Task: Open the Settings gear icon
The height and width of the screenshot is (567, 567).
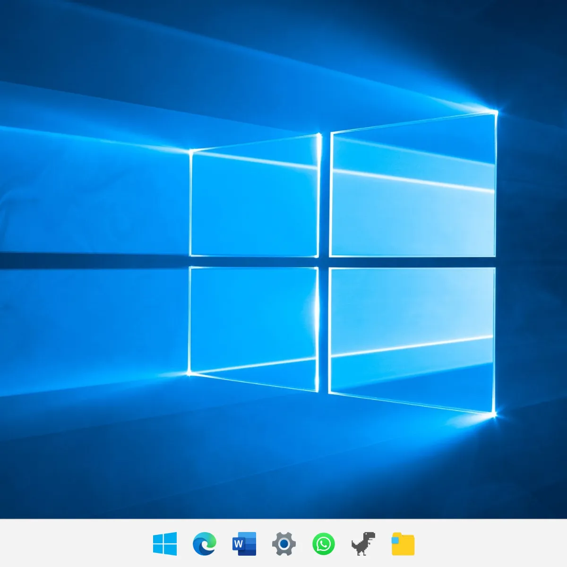Action: 284,544
